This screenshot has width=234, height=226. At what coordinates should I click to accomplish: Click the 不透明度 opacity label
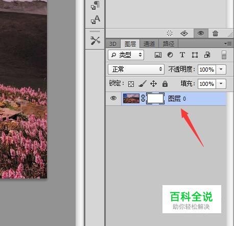click(x=181, y=70)
